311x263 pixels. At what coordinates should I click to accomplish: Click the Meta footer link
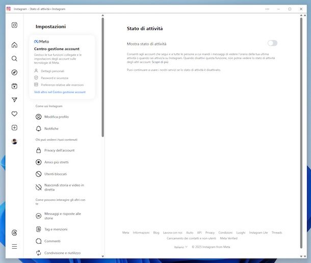tap(125, 232)
